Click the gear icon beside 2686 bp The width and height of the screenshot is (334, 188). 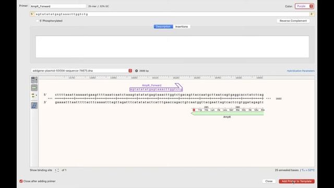[136, 71]
